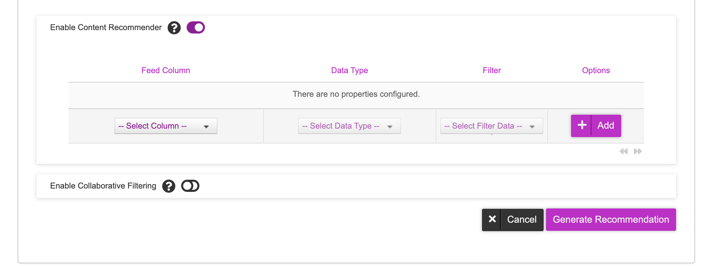
Task: Click the Enable Collaborative Filtering label
Action: click(103, 186)
